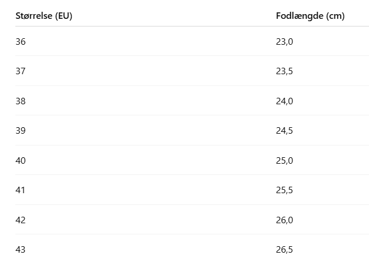Click the 25,5 foot length value
Viewport: 369px width, 278px height.
coord(285,190)
